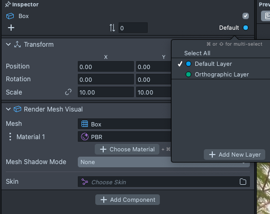
Task: Collapse the Transform section
Action: coord(8,45)
